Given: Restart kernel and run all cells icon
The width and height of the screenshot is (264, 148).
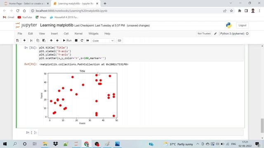Looking at the screenshot, I should tap(88, 40).
